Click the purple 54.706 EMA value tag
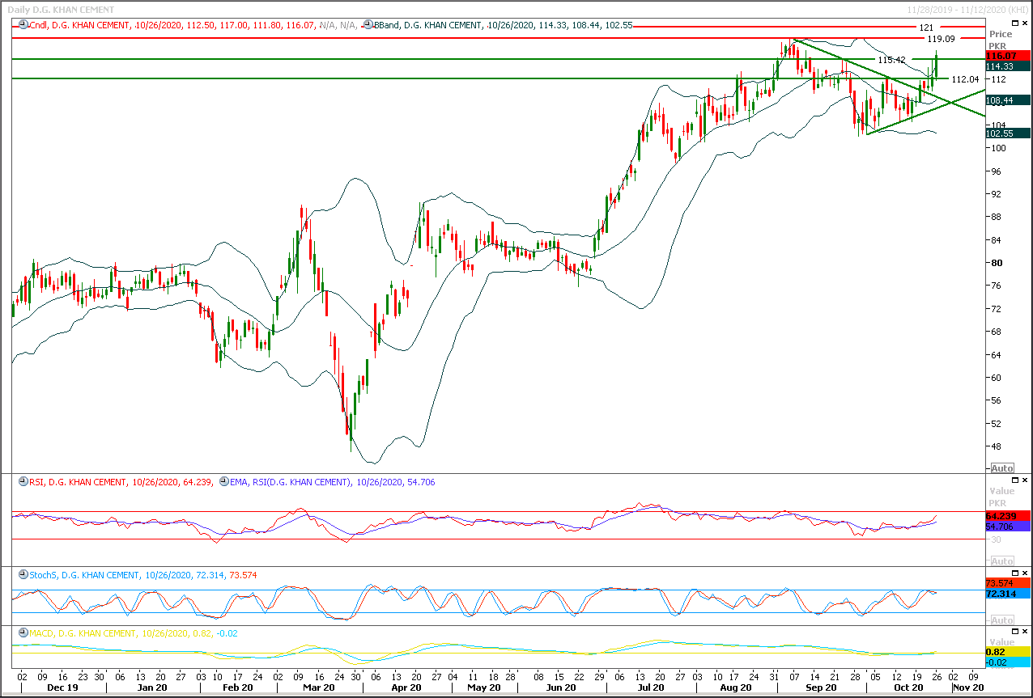The image size is (1033, 698). [1008, 527]
